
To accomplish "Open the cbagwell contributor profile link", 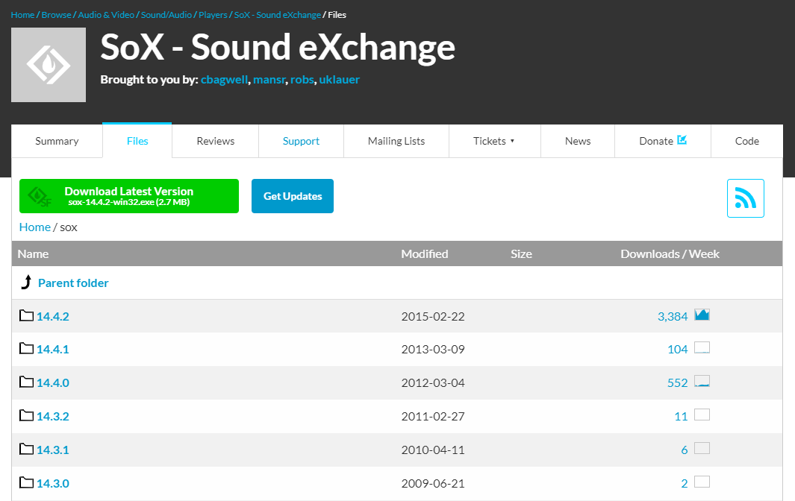I will (225, 79).
